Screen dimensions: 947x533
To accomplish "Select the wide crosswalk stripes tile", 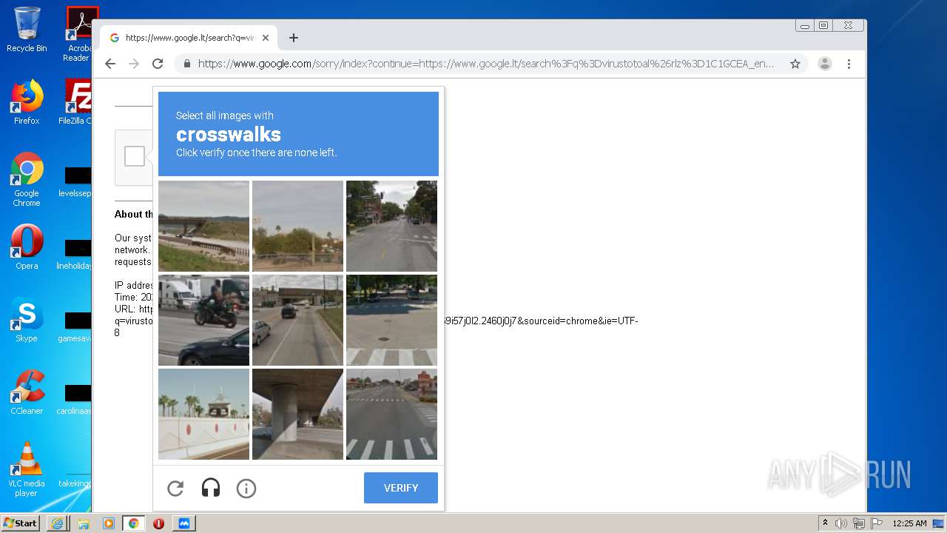I will pyautogui.click(x=391, y=414).
